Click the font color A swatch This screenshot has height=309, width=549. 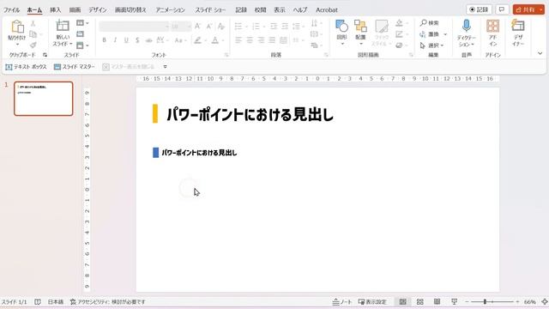click(x=215, y=40)
